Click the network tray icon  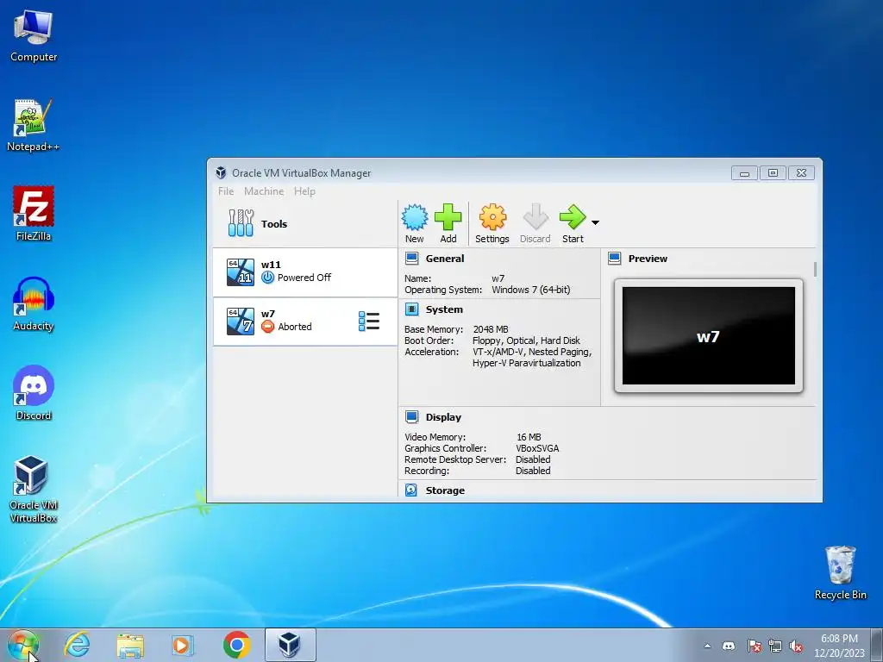coord(775,646)
